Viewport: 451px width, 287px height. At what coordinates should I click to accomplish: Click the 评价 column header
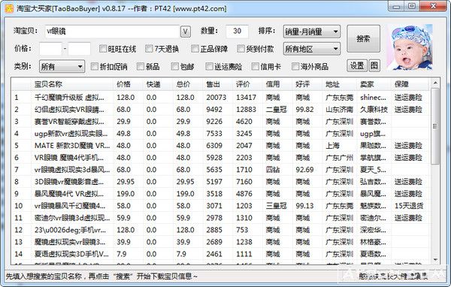click(248, 84)
